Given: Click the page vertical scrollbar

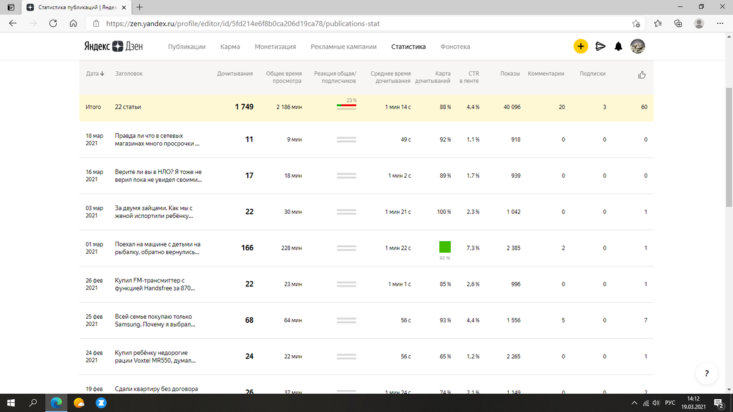Looking at the screenshot, I should [728, 147].
